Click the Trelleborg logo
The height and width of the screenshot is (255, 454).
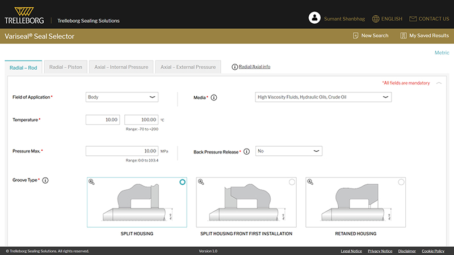(24, 15)
